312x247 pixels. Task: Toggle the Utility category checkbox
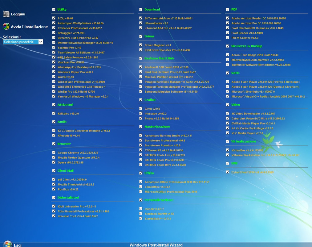click(x=54, y=9)
